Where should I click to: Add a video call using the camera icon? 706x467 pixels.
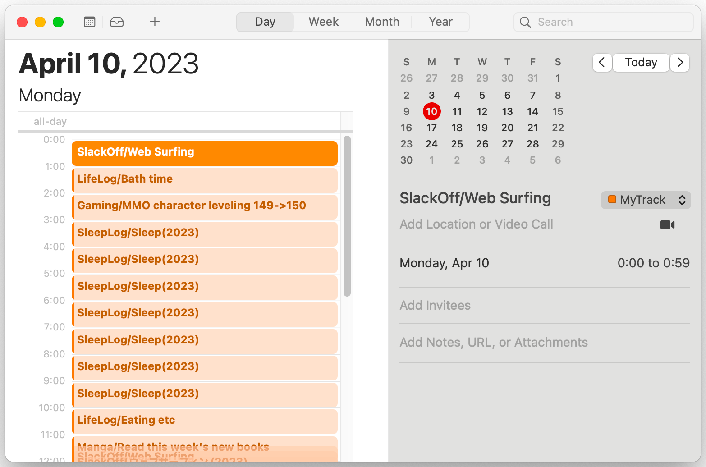click(667, 224)
